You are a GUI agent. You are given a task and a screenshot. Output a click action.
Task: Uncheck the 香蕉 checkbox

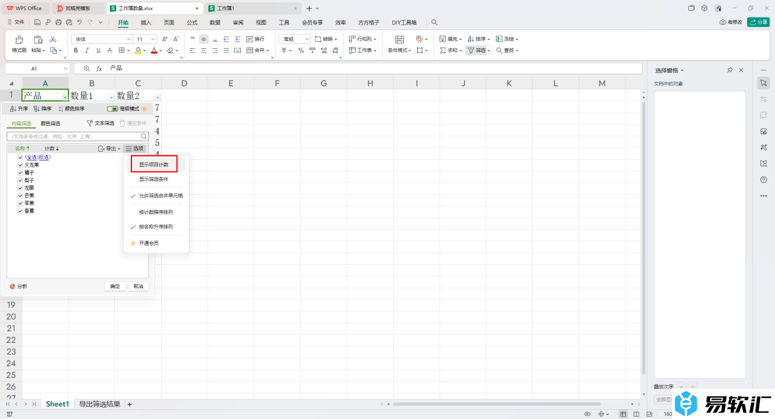tap(20, 211)
